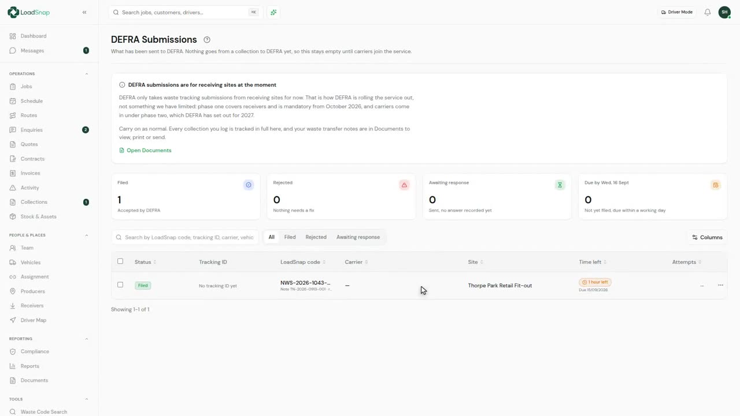Collapse the Operations section
Screen dimensions: 740x416
pos(87,74)
